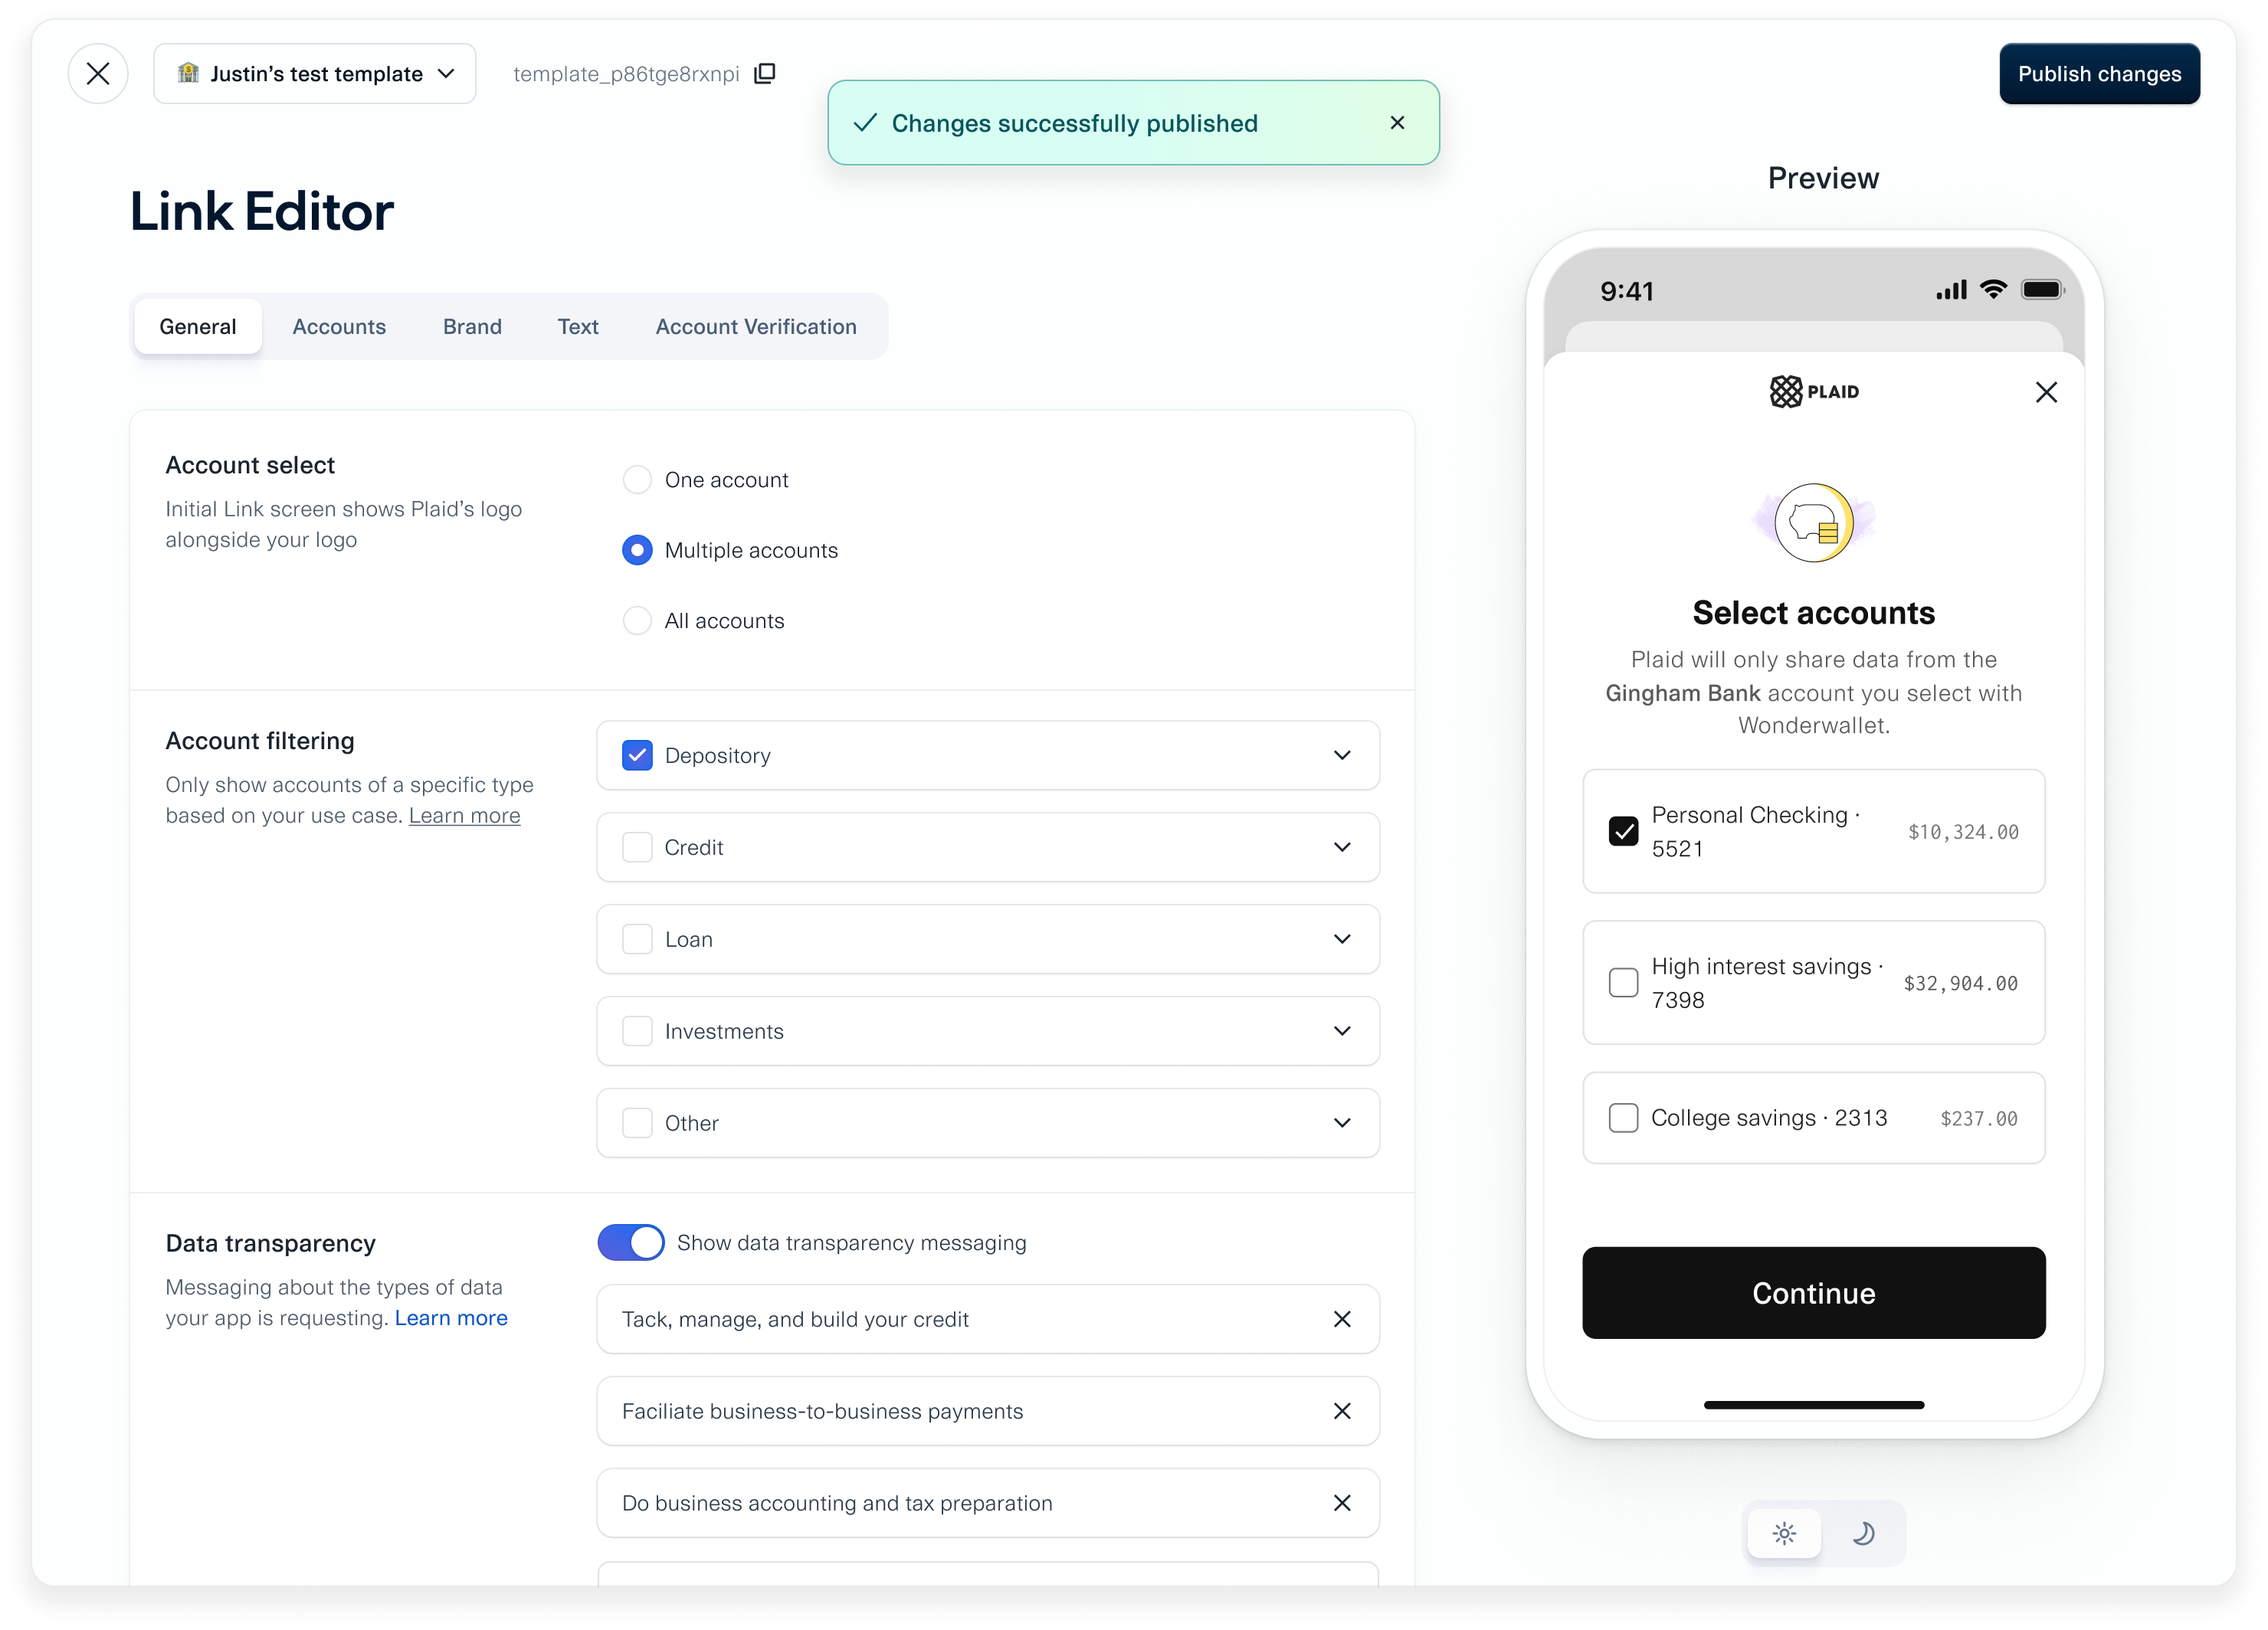The height and width of the screenshot is (1630, 2268).
Task: Remove the Faciliate business-to-business payments message
Action: pos(1342,1411)
